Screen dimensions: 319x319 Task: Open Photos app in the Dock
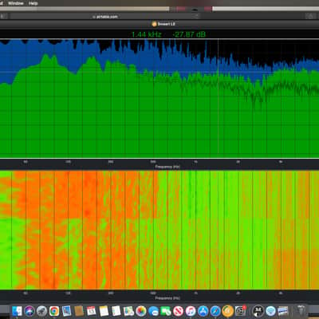coord(141,310)
